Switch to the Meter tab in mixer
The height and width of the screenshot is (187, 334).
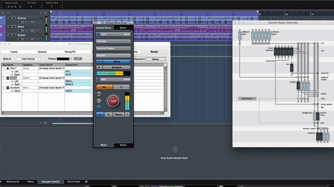tap(123, 28)
